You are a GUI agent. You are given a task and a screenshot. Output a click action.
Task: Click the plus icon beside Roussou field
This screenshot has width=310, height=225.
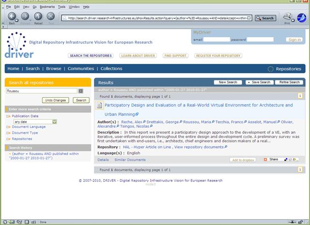(x=81, y=91)
